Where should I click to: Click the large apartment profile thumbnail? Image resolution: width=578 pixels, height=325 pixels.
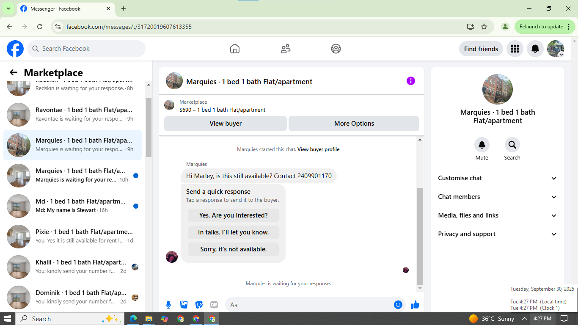498,89
